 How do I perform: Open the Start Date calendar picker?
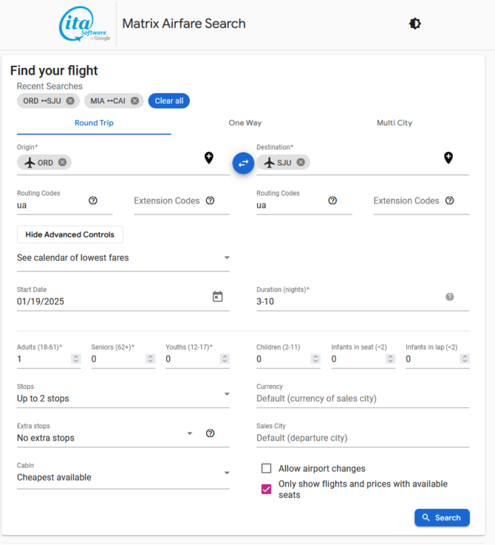pyautogui.click(x=217, y=297)
